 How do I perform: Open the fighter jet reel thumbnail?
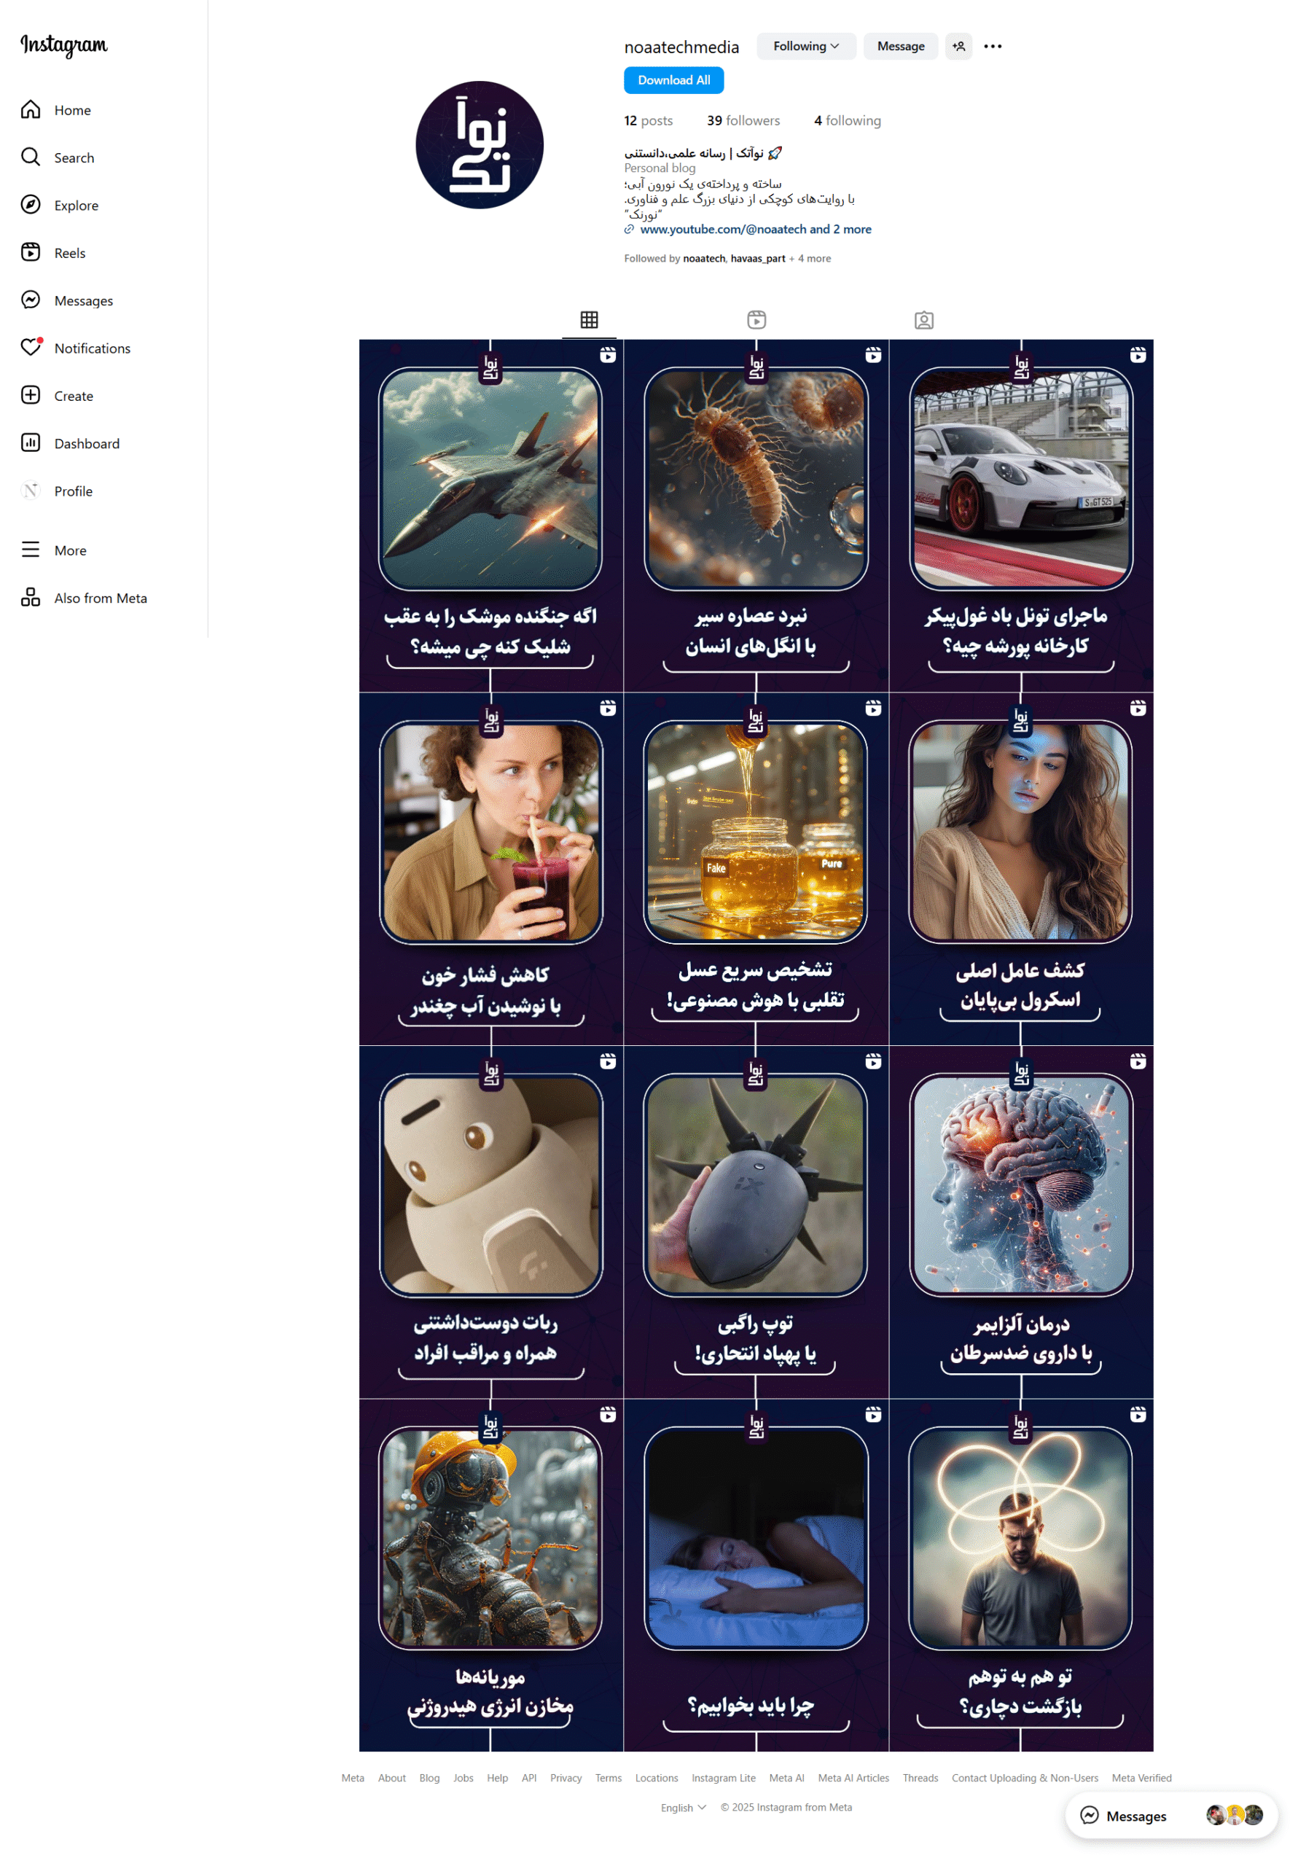click(492, 517)
